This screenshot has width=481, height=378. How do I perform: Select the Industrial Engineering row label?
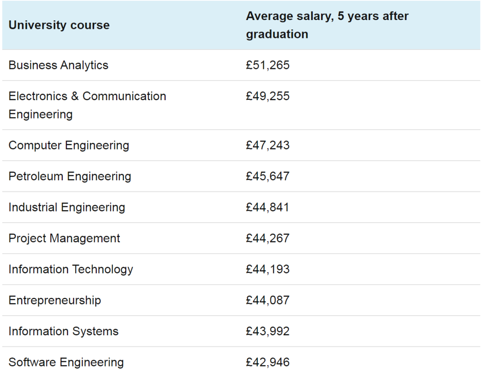point(66,207)
